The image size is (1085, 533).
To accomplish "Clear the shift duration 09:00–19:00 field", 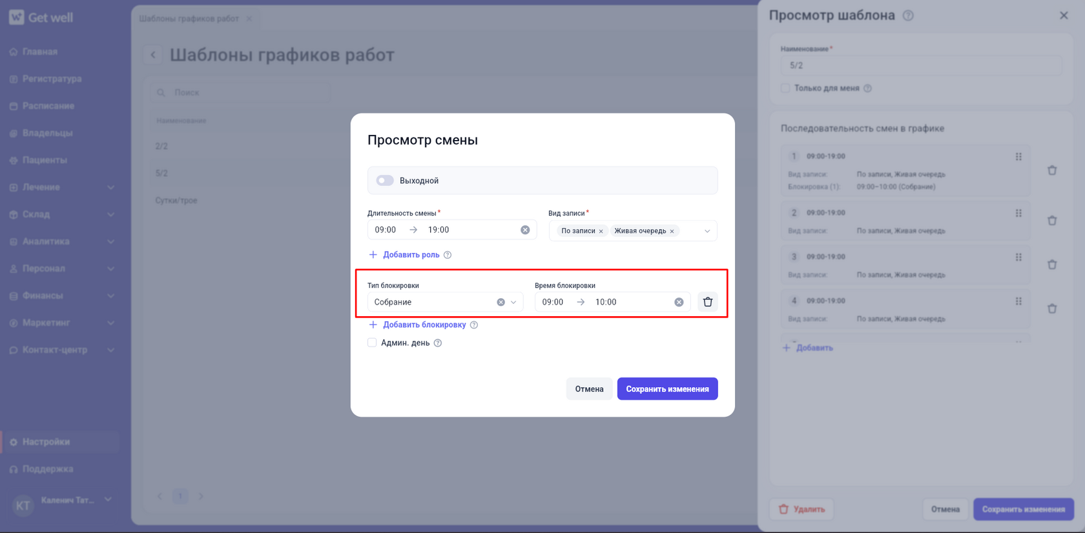I will [x=525, y=230].
